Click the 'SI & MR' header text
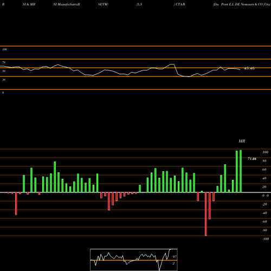 click(x=29, y=4)
